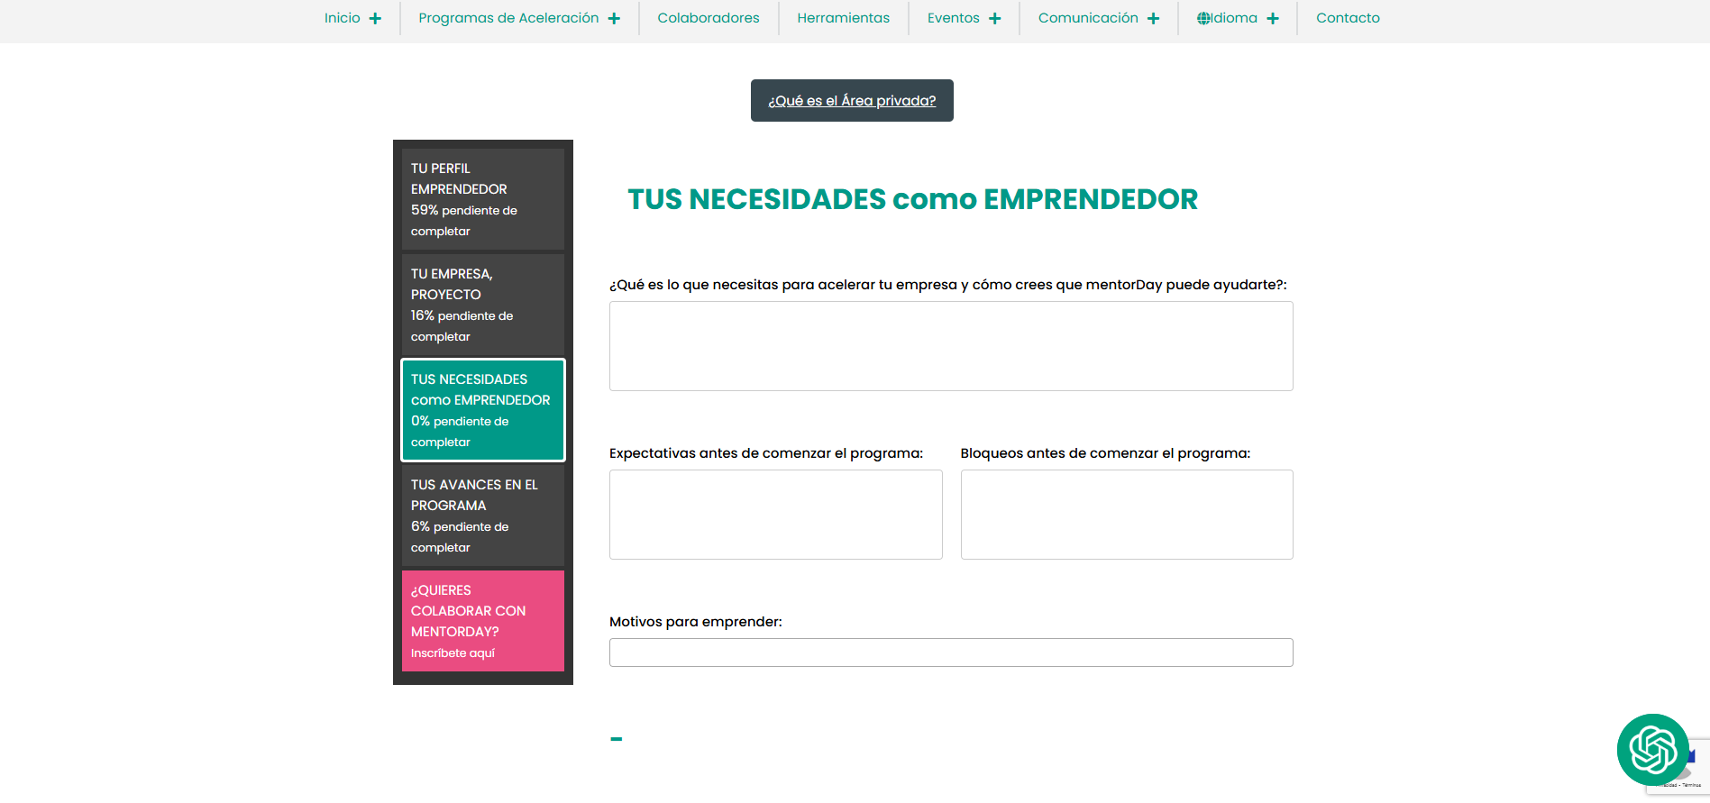
Task: Focus the Motivos para emprender field
Action: click(951, 652)
